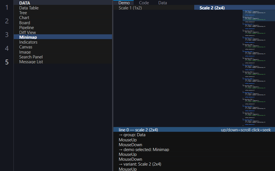
Task: Open the Search Panel demo
Action: [63, 57]
